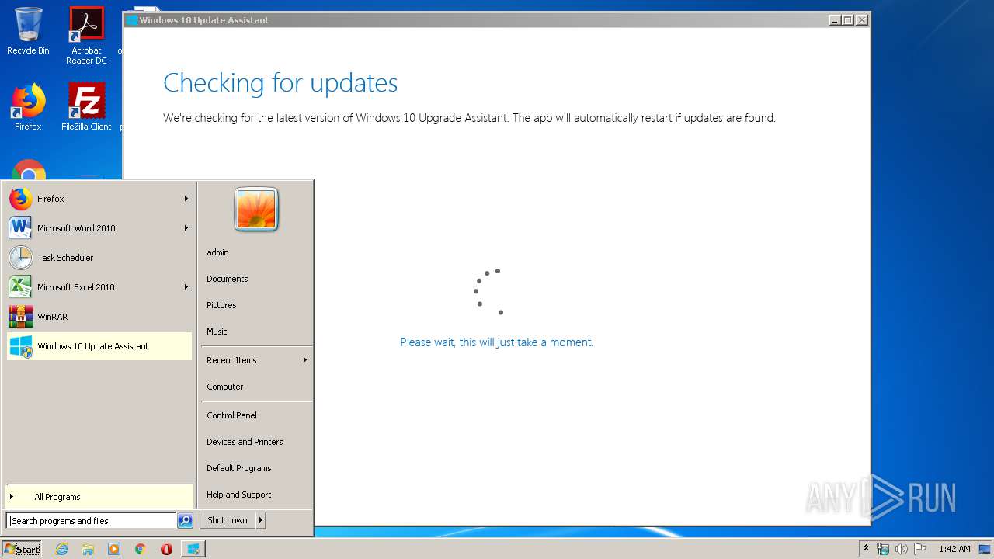This screenshot has height=559, width=994.
Task: Open Chrome from the taskbar
Action: click(x=141, y=549)
